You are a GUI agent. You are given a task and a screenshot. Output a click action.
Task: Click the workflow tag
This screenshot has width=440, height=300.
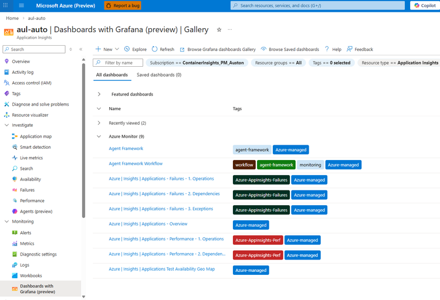coord(244,165)
